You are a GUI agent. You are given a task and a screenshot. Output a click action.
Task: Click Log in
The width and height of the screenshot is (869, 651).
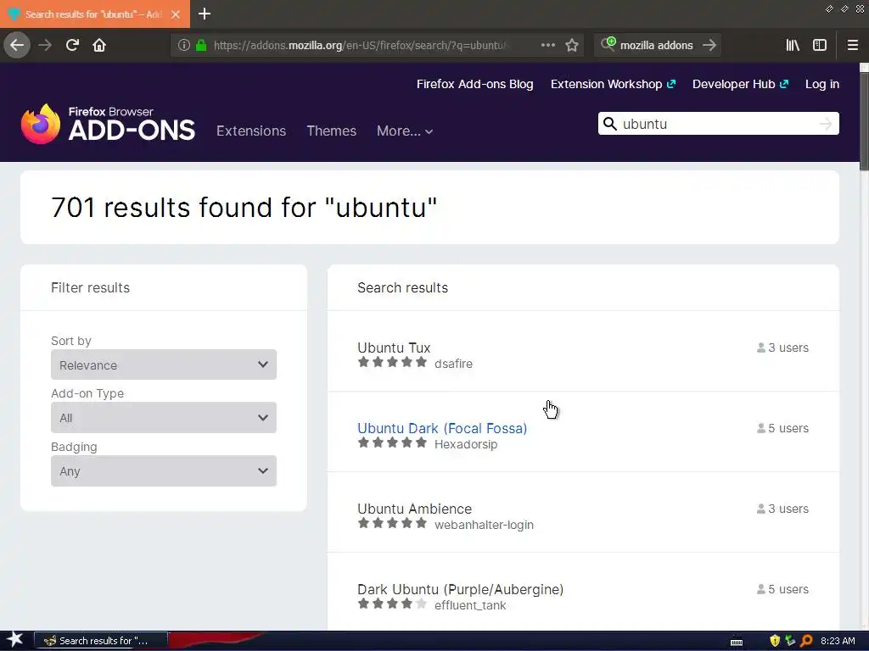click(821, 84)
